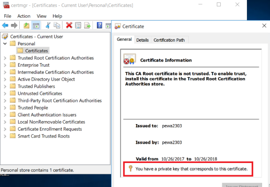
Task: Collapse the Personal folder node
Action: pyautogui.click(x=5, y=44)
